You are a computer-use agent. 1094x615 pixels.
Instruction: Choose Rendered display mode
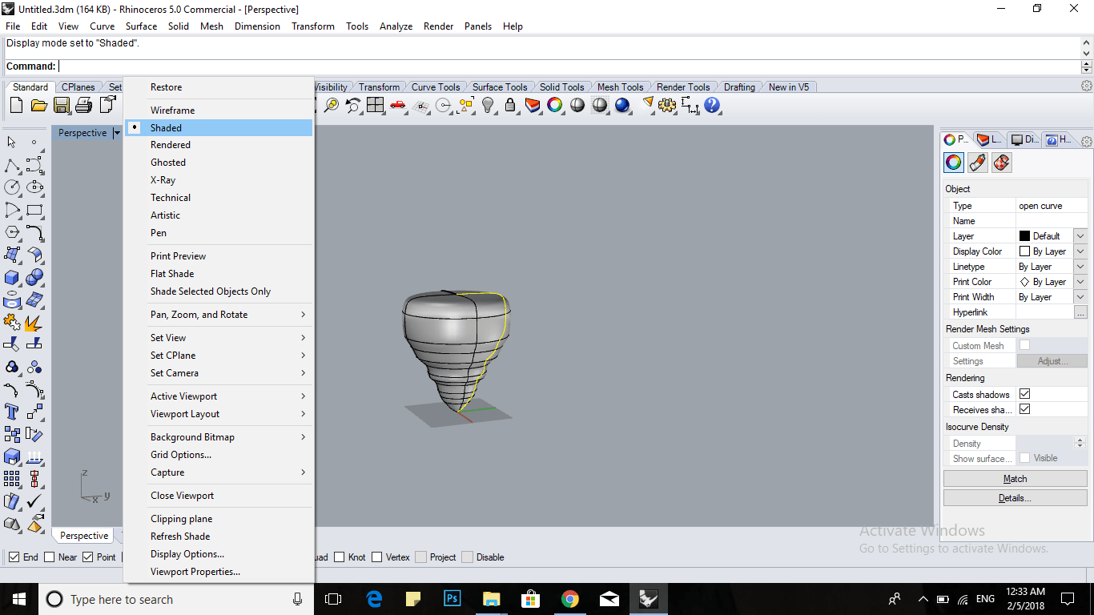pyautogui.click(x=219, y=145)
